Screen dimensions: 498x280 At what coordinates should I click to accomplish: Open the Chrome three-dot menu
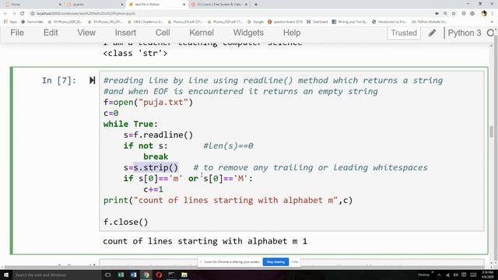point(493,13)
